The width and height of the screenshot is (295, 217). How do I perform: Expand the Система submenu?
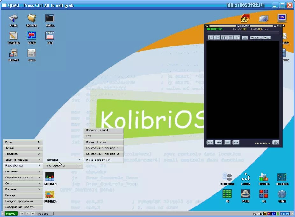coord(23,171)
